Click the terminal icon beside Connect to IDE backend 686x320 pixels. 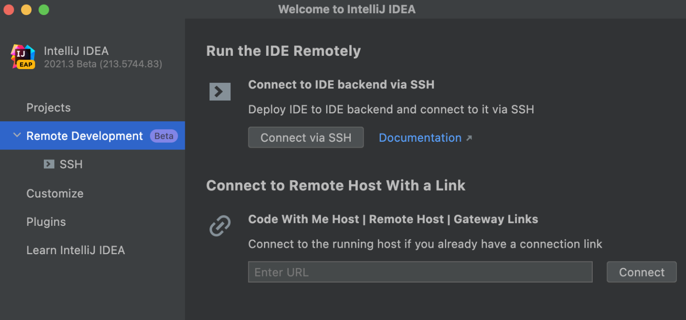(220, 92)
